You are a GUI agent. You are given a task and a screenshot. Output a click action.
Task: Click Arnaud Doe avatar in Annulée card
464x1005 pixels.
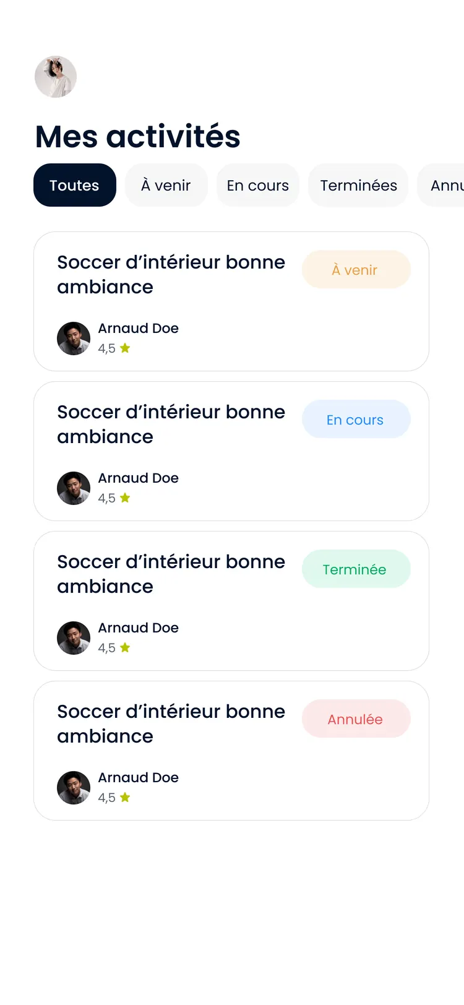click(74, 788)
